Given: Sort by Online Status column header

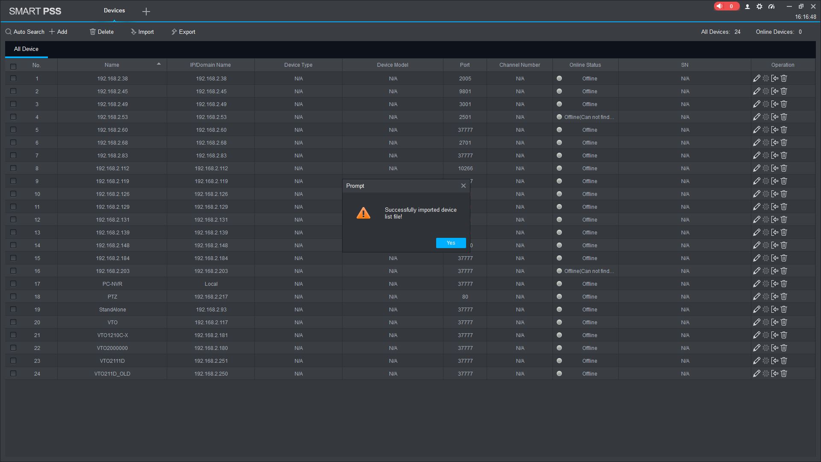Looking at the screenshot, I should (x=585, y=65).
